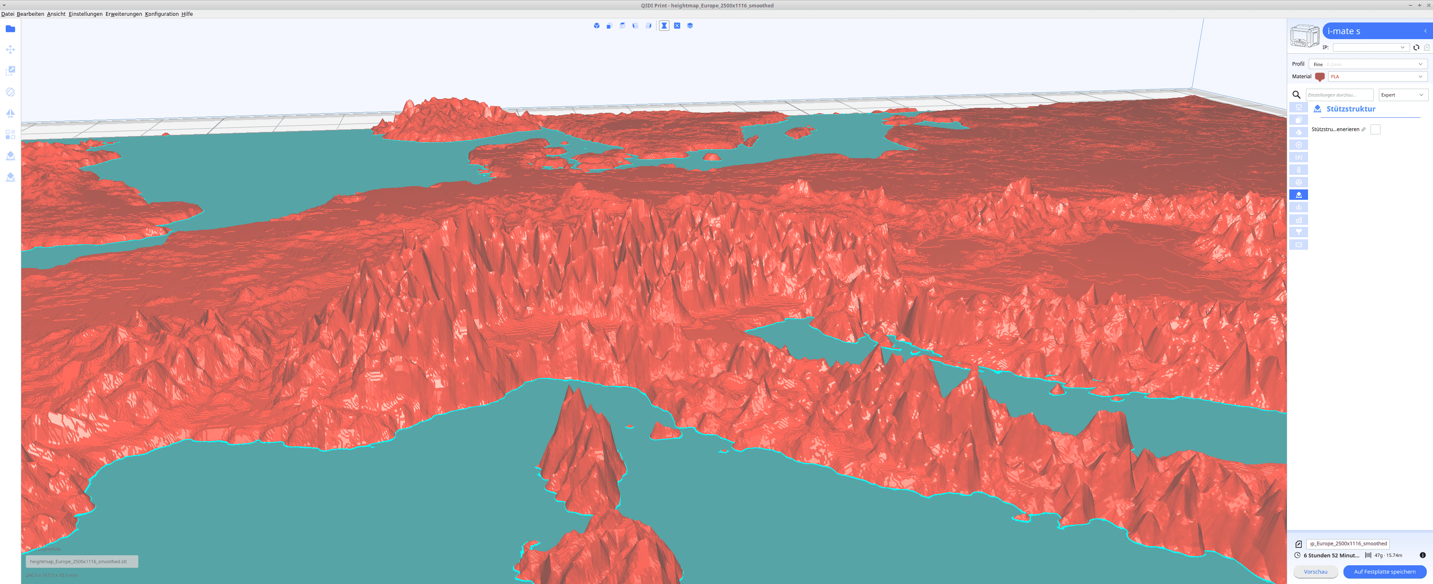Click the 6 Stunden 52 Minut... time estimate
The width and height of the screenshot is (1433, 584).
1331,555
